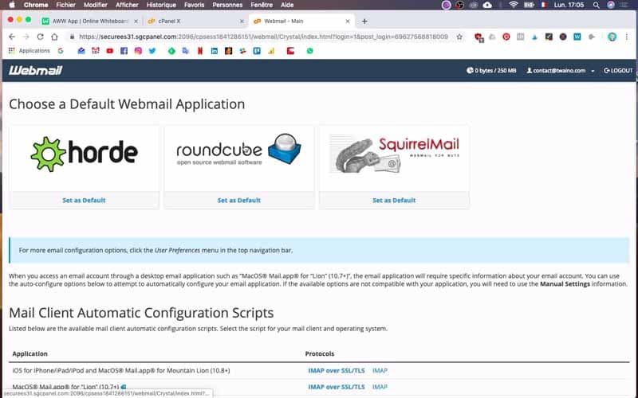Open the Historique menu

point(161,5)
